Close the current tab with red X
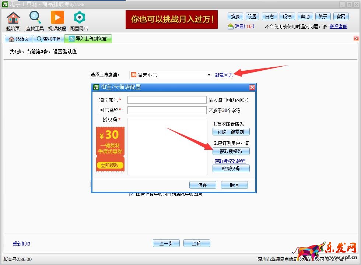This screenshot has width=361, height=265. click(x=356, y=39)
